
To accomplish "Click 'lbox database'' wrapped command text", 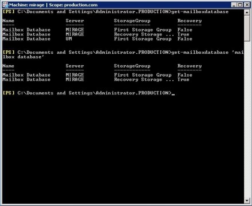I will click(23, 57).
